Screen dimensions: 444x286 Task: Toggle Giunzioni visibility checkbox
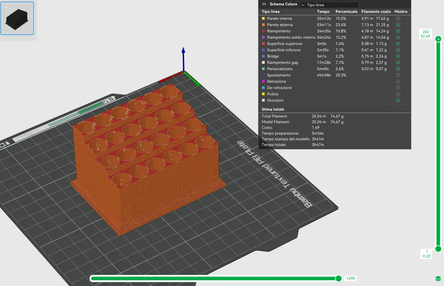398,100
